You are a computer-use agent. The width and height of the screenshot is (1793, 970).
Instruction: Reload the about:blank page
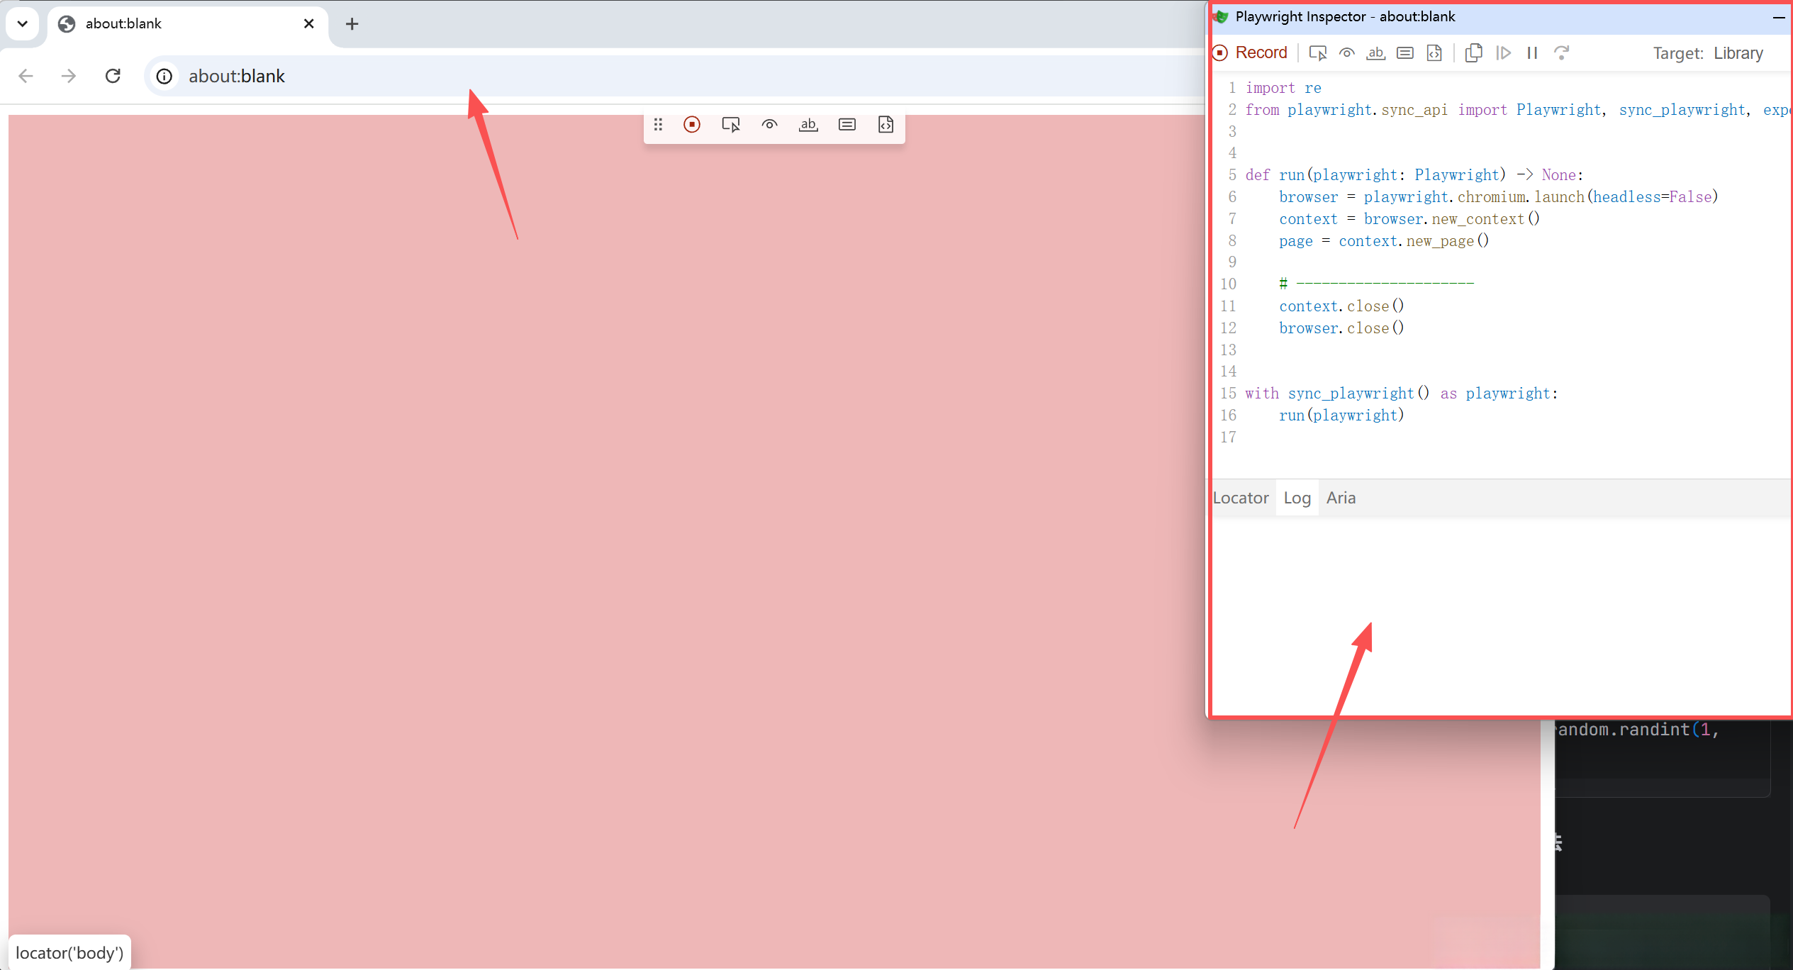113,76
